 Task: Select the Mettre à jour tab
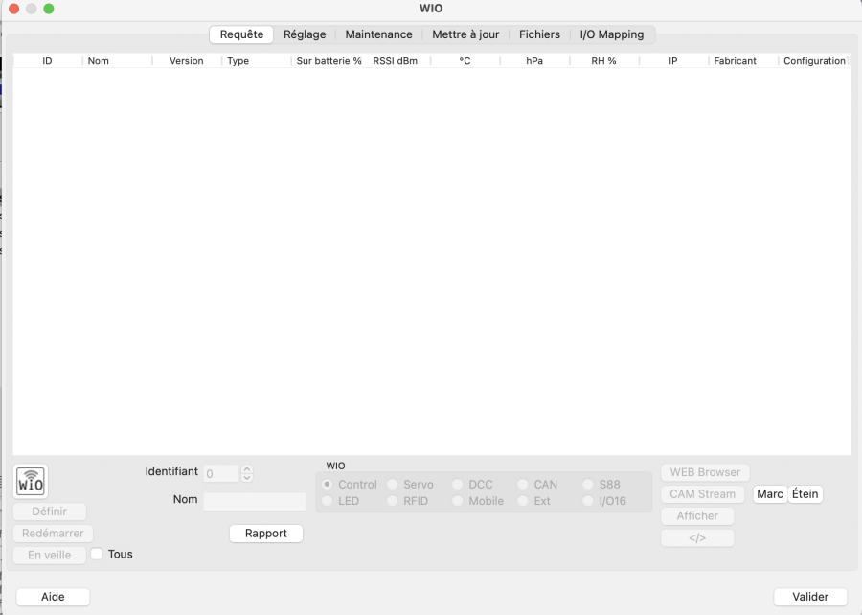(x=465, y=34)
